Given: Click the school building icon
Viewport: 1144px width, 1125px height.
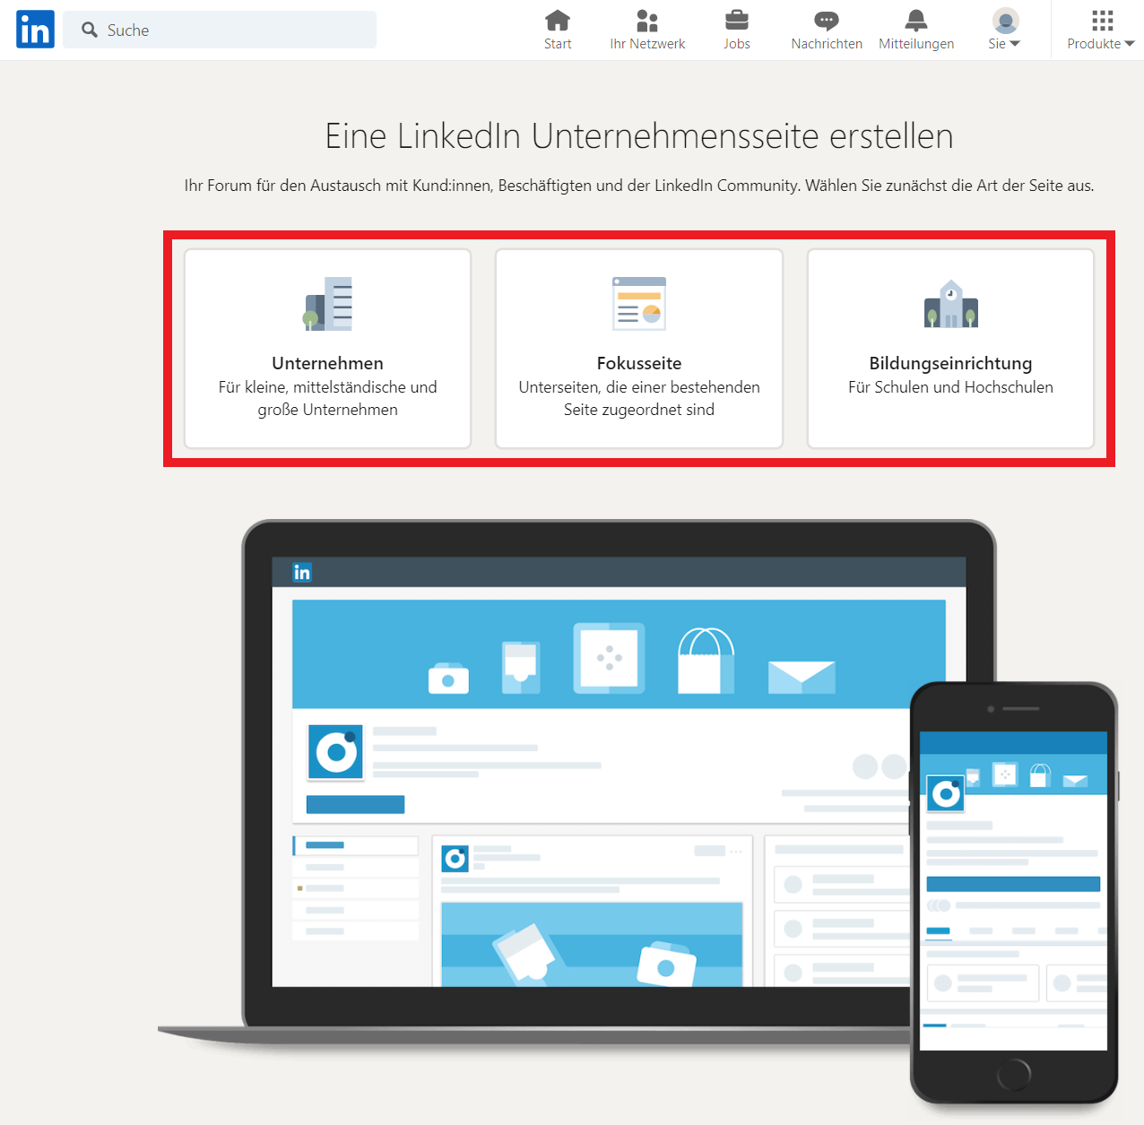Looking at the screenshot, I should coord(950,305).
